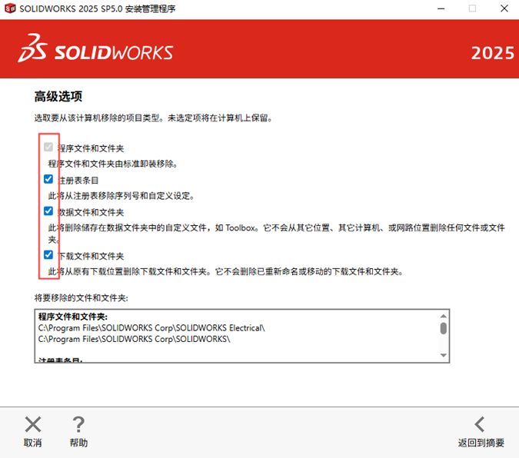Select the SOLIDWORKS Electrical path line
Screen dimensions: 519x458
click(151, 328)
